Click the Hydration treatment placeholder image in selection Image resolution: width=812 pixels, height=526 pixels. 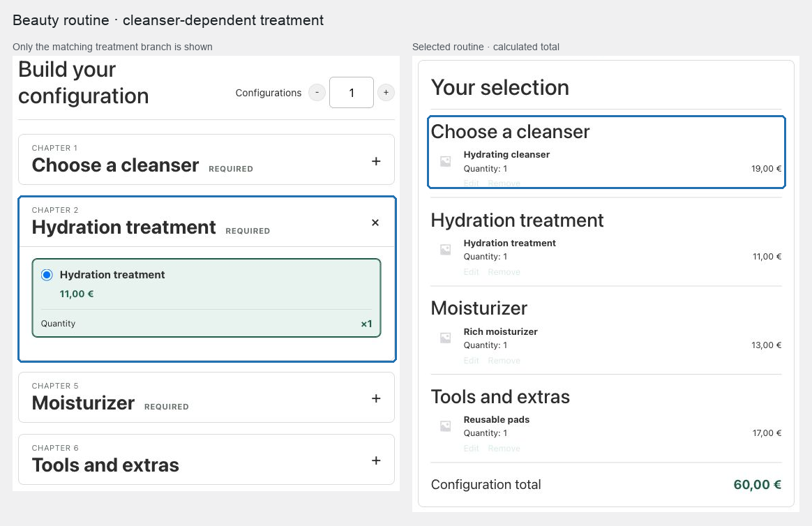445,250
